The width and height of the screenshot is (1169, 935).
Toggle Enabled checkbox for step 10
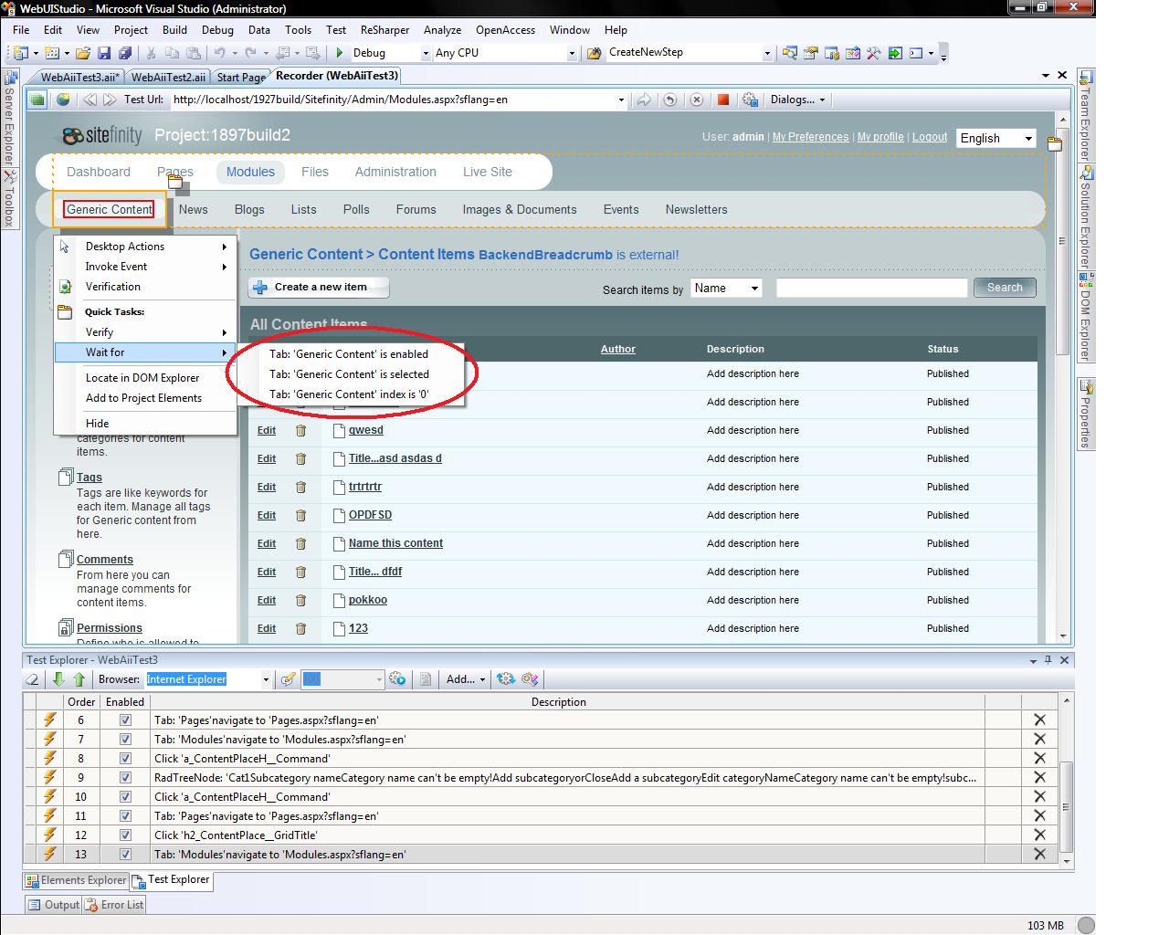pos(125,796)
